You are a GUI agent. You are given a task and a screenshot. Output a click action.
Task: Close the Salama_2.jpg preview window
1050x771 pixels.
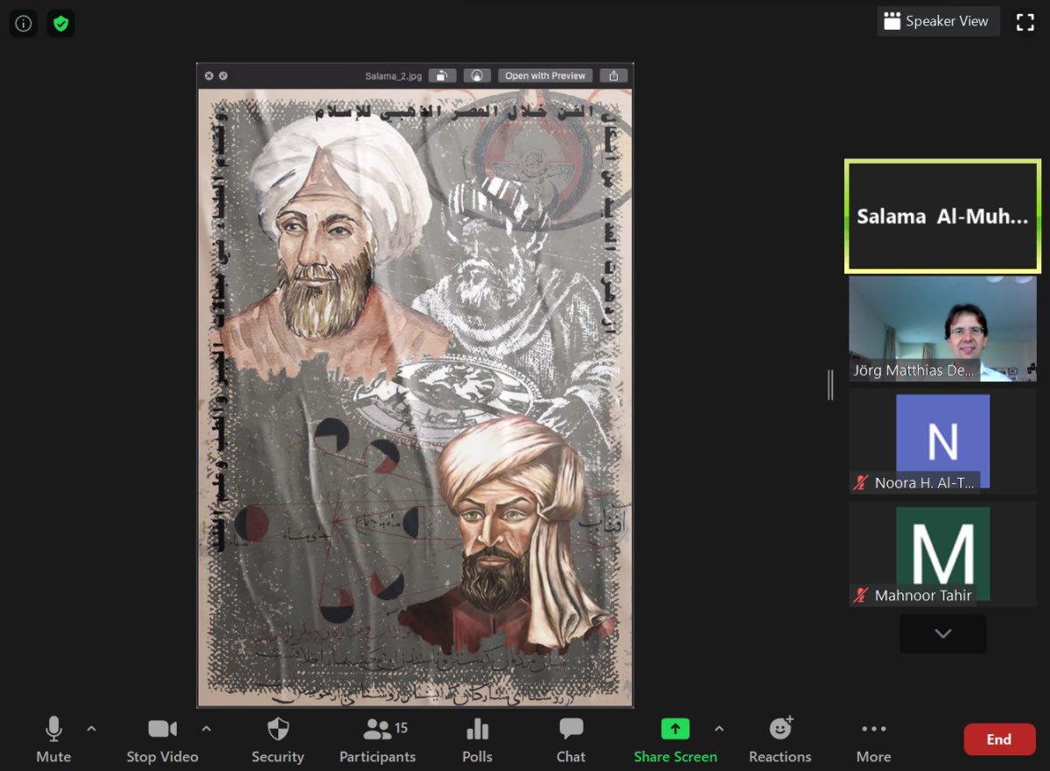click(209, 76)
